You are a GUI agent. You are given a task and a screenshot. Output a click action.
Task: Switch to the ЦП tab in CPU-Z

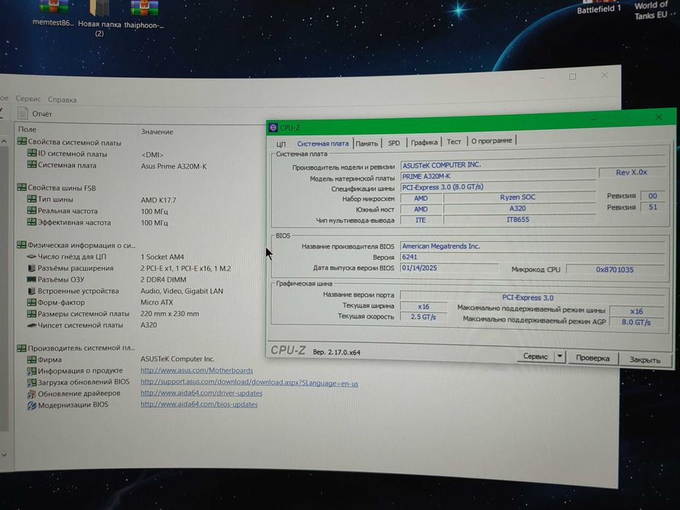281,144
